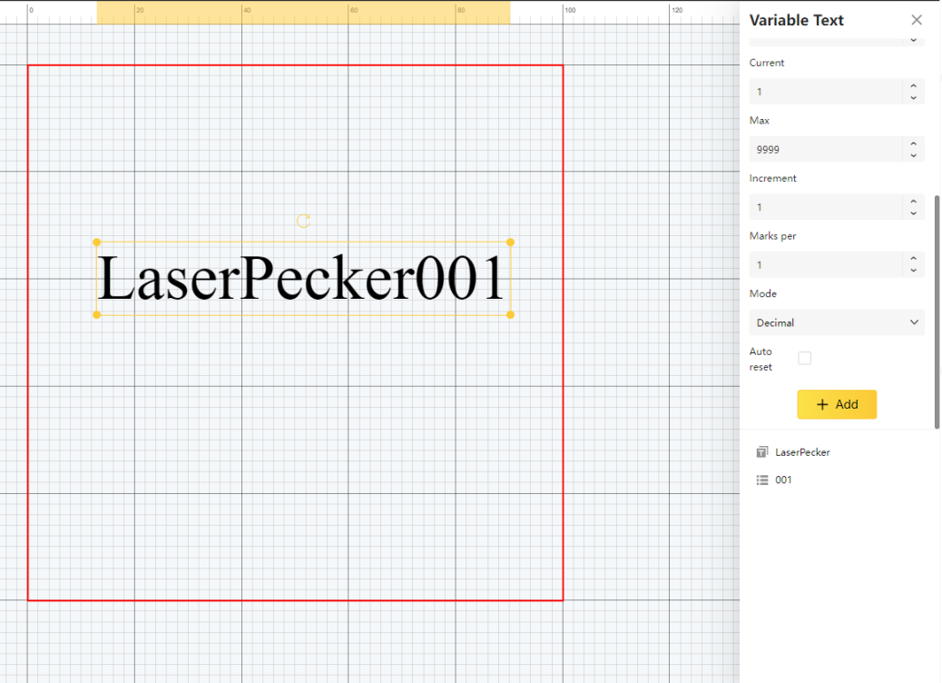Viewport: 942px width, 683px height.
Task: Enable the Auto reset checkbox
Action: [x=804, y=359]
